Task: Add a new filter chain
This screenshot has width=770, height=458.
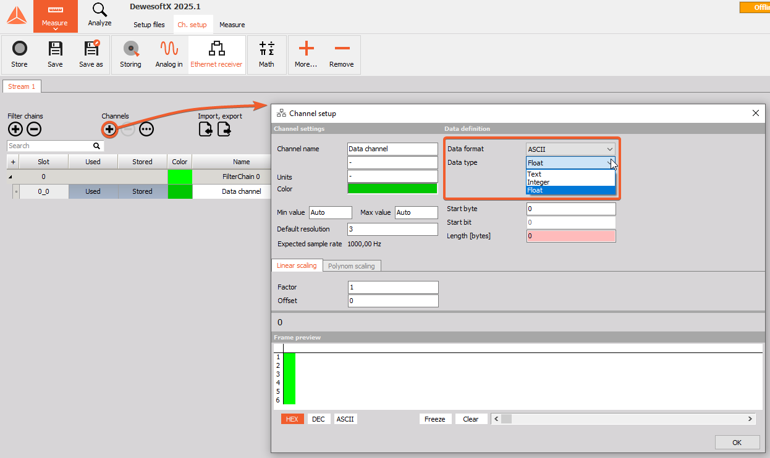Action: click(15, 129)
